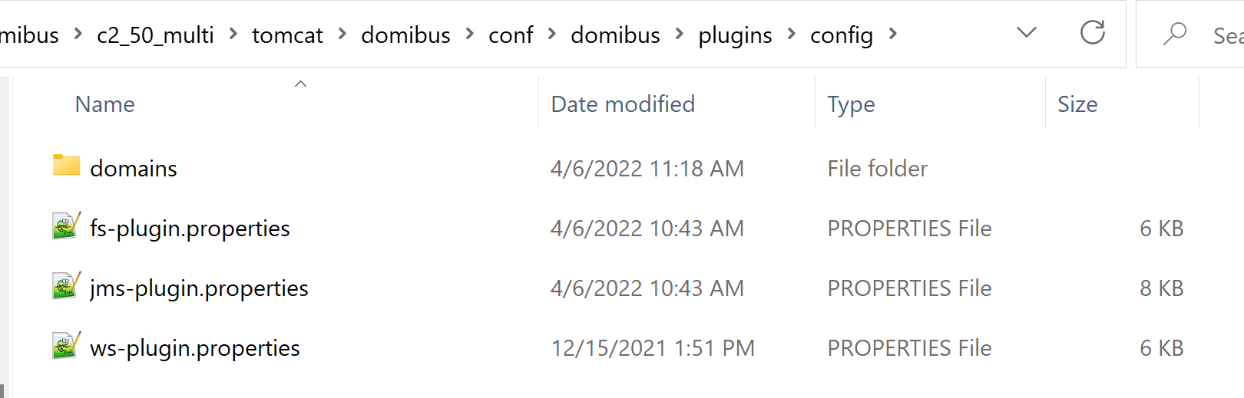
Task: Go to the tomcat breadcrumb folder
Action: (287, 35)
